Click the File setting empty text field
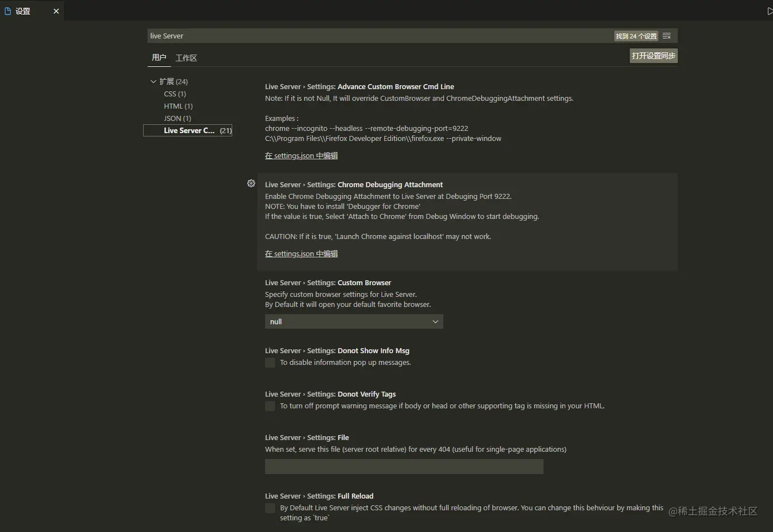 point(404,466)
